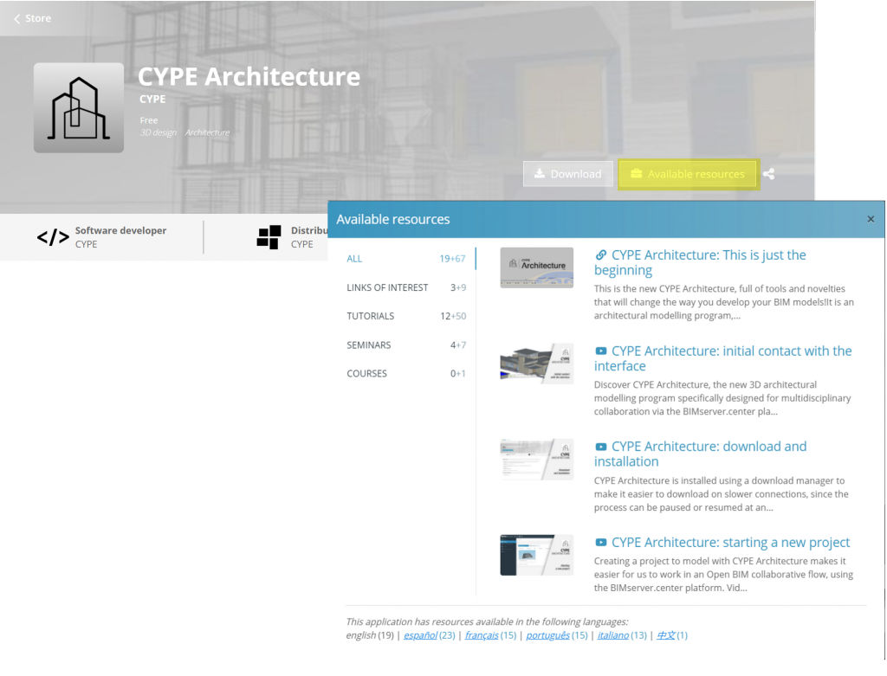Click the 'english (19)' language entry

pos(370,635)
